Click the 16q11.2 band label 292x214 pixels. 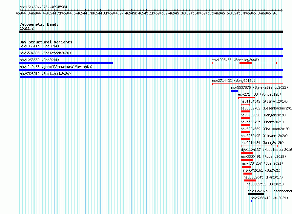27,28
